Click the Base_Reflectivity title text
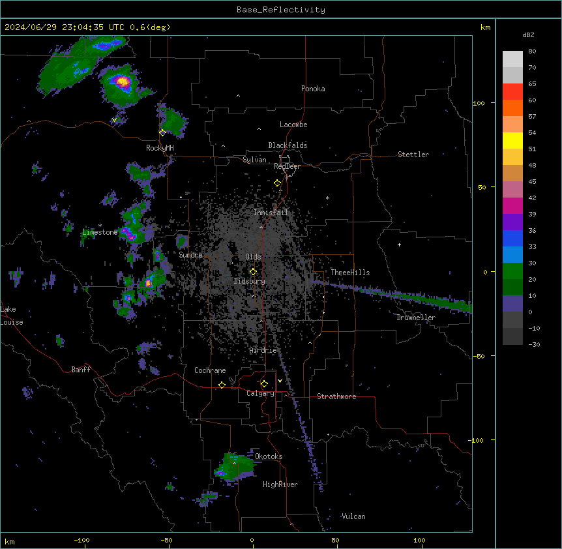The width and height of the screenshot is (562, 549). pyautogui.click(x=280, y=10)
